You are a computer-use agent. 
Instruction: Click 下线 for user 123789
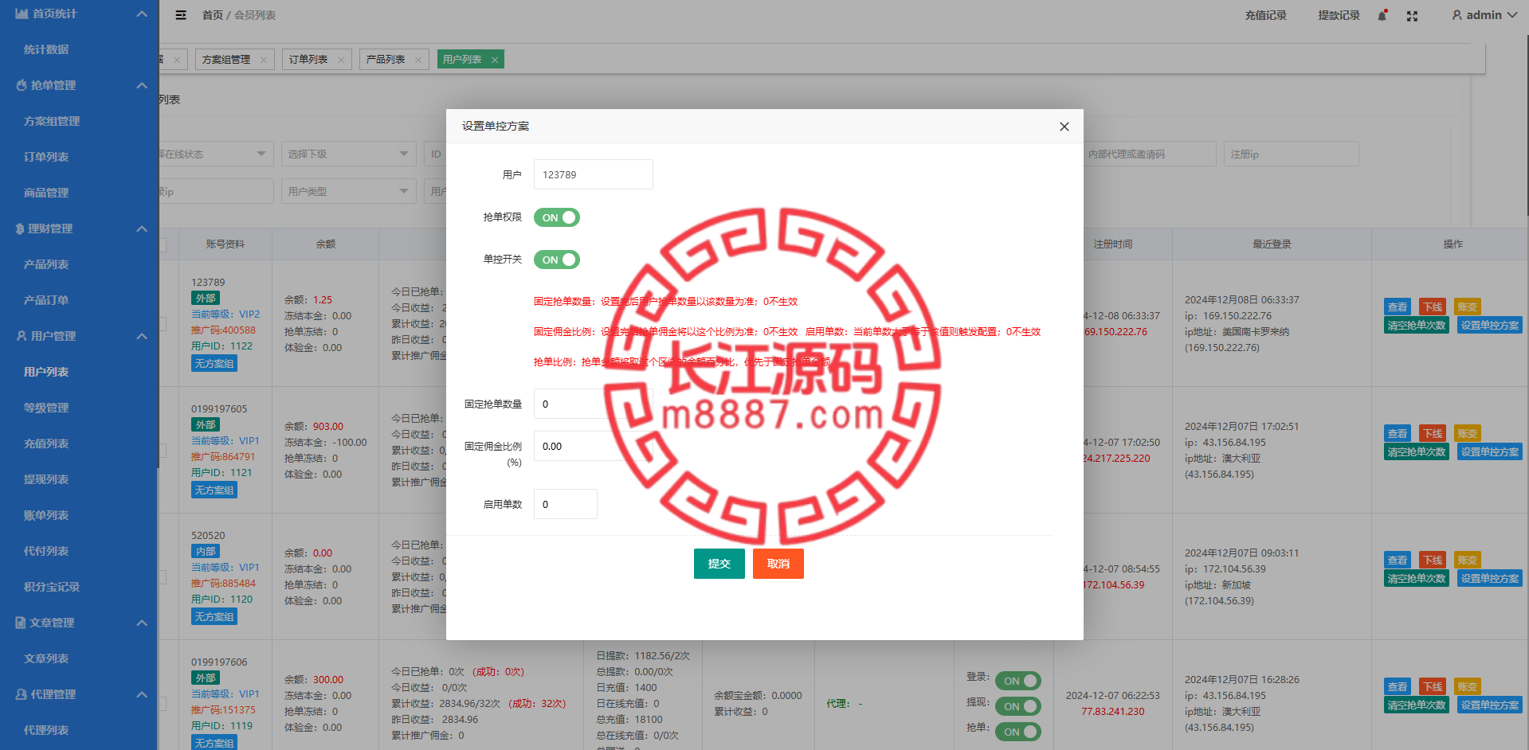pos(1433,307)
